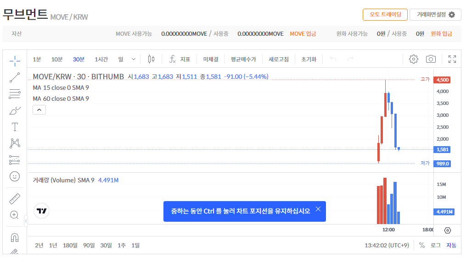Toggle 미체결 open orders display
The height and width of the screenshot is (257, 466).
click(x=211, y=59)
